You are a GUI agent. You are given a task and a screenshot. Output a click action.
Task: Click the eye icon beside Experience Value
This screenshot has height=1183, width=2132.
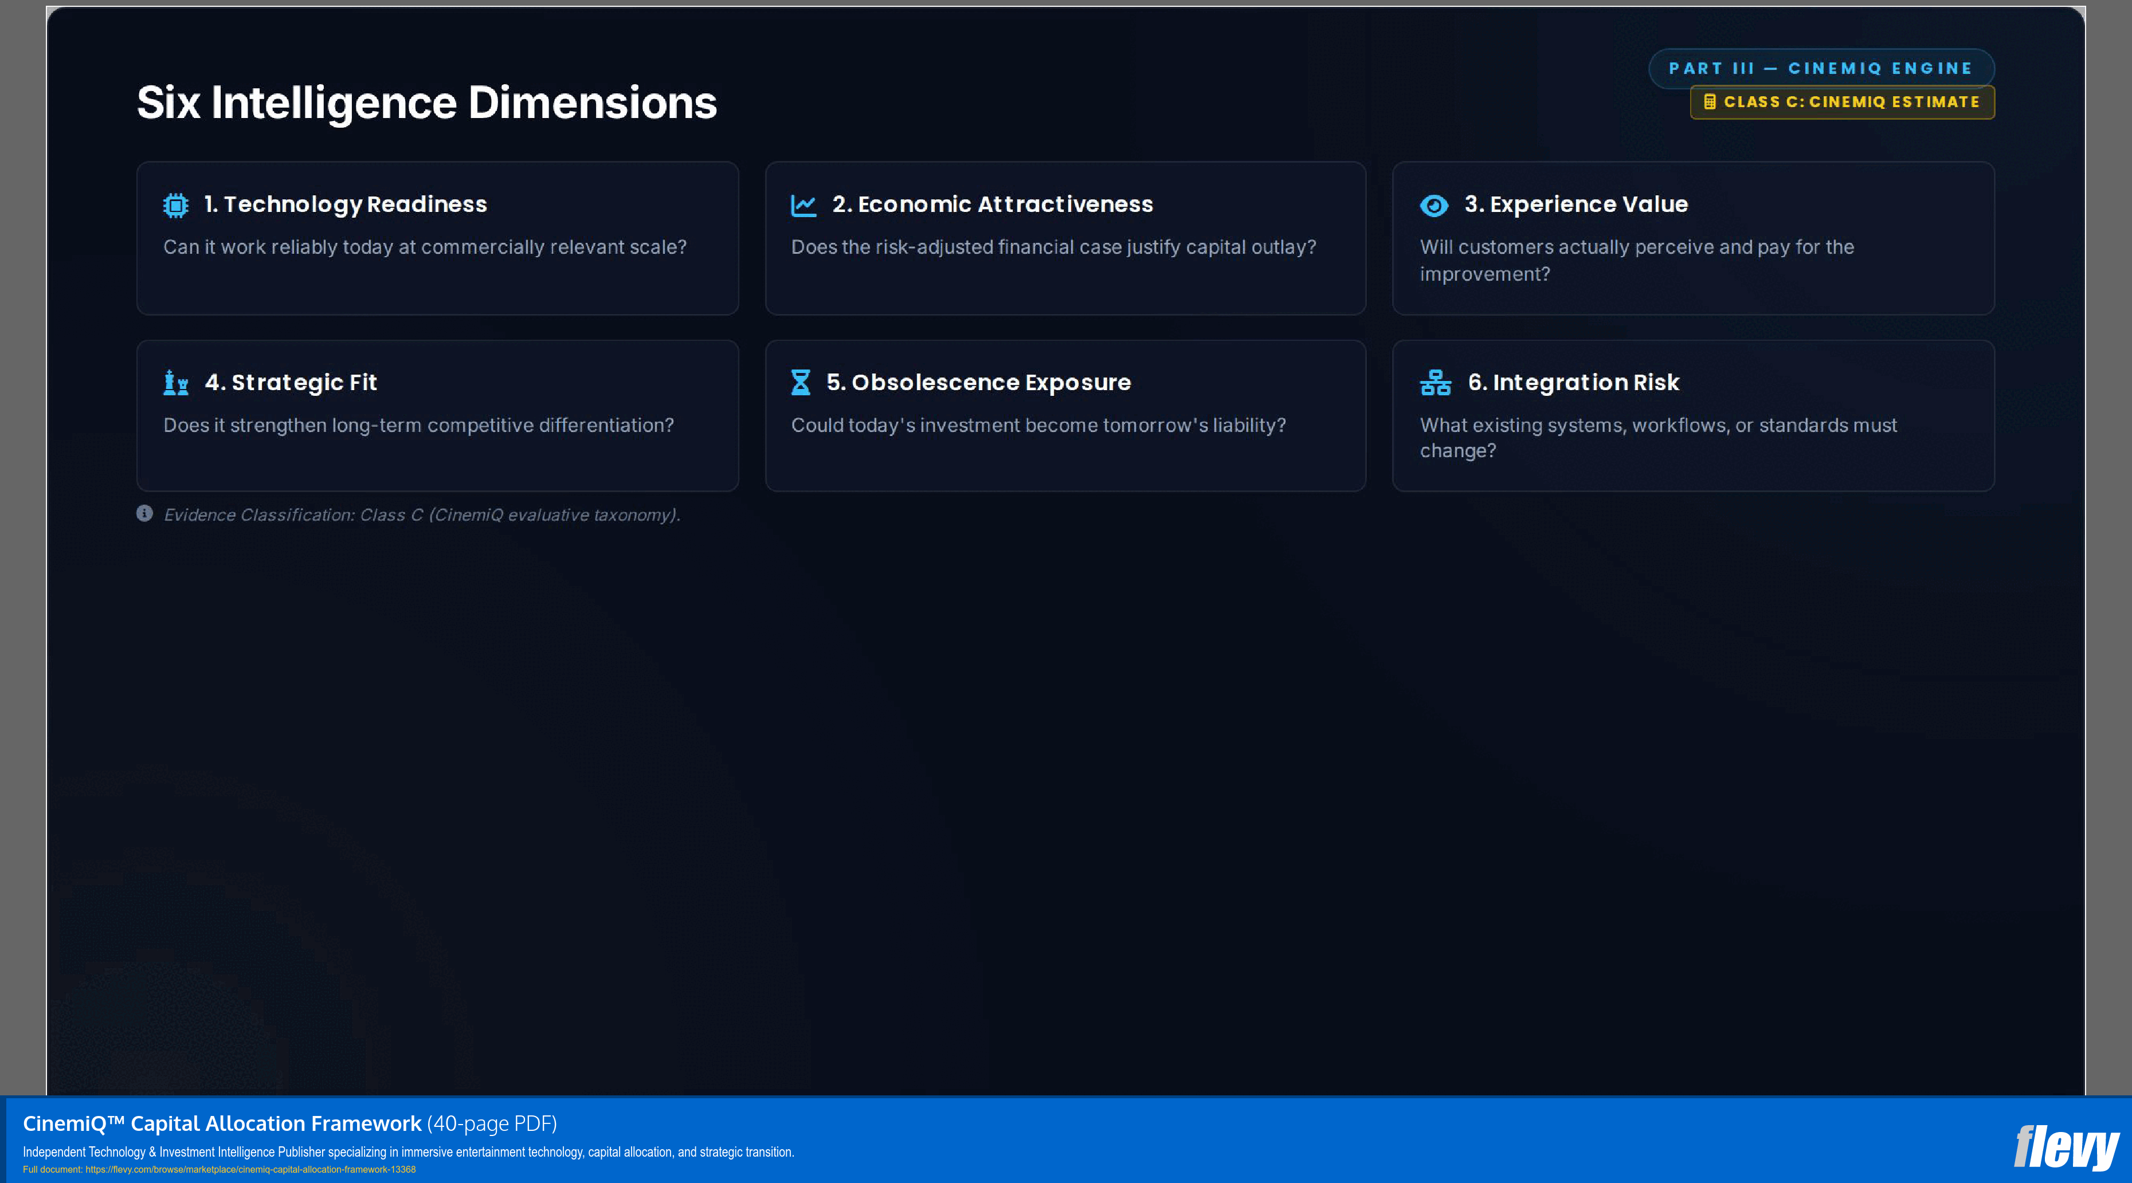1433,205
